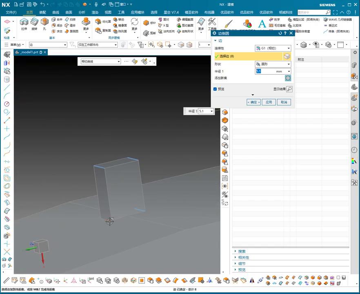The height and width of the screenshot is (294, 360).
Task: Open the continuity G1 (相切) dropdown
Action: coord(273,48)
